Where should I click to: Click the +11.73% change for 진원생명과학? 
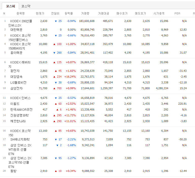click(x=70, y=116)
